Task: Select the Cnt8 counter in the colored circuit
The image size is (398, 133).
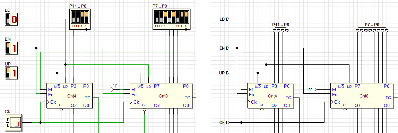Action: 161,96
